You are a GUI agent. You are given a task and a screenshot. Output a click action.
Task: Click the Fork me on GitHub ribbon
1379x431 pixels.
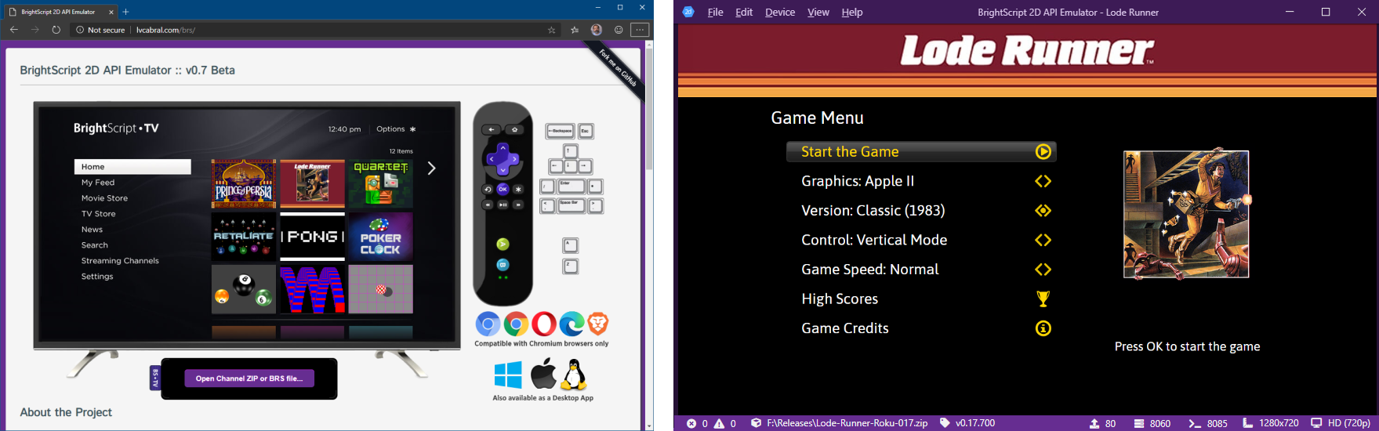click(618, 68)
